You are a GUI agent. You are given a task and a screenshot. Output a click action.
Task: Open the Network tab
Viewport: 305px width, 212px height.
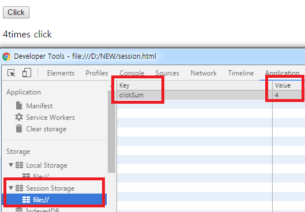pos(204,73)
